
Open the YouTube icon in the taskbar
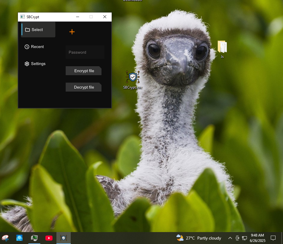(x=49, y=238)
